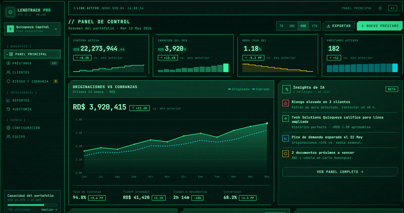Select the YTD time range
The image size is (404, 213).
coord(315,26)
